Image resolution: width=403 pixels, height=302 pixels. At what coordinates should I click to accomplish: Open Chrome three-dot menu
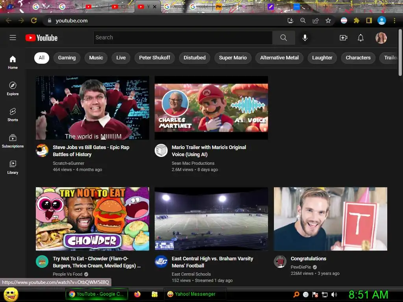pos(394,20)
